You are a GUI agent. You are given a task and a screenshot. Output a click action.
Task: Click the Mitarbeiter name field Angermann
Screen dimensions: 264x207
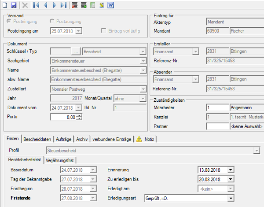pos(247,107)
